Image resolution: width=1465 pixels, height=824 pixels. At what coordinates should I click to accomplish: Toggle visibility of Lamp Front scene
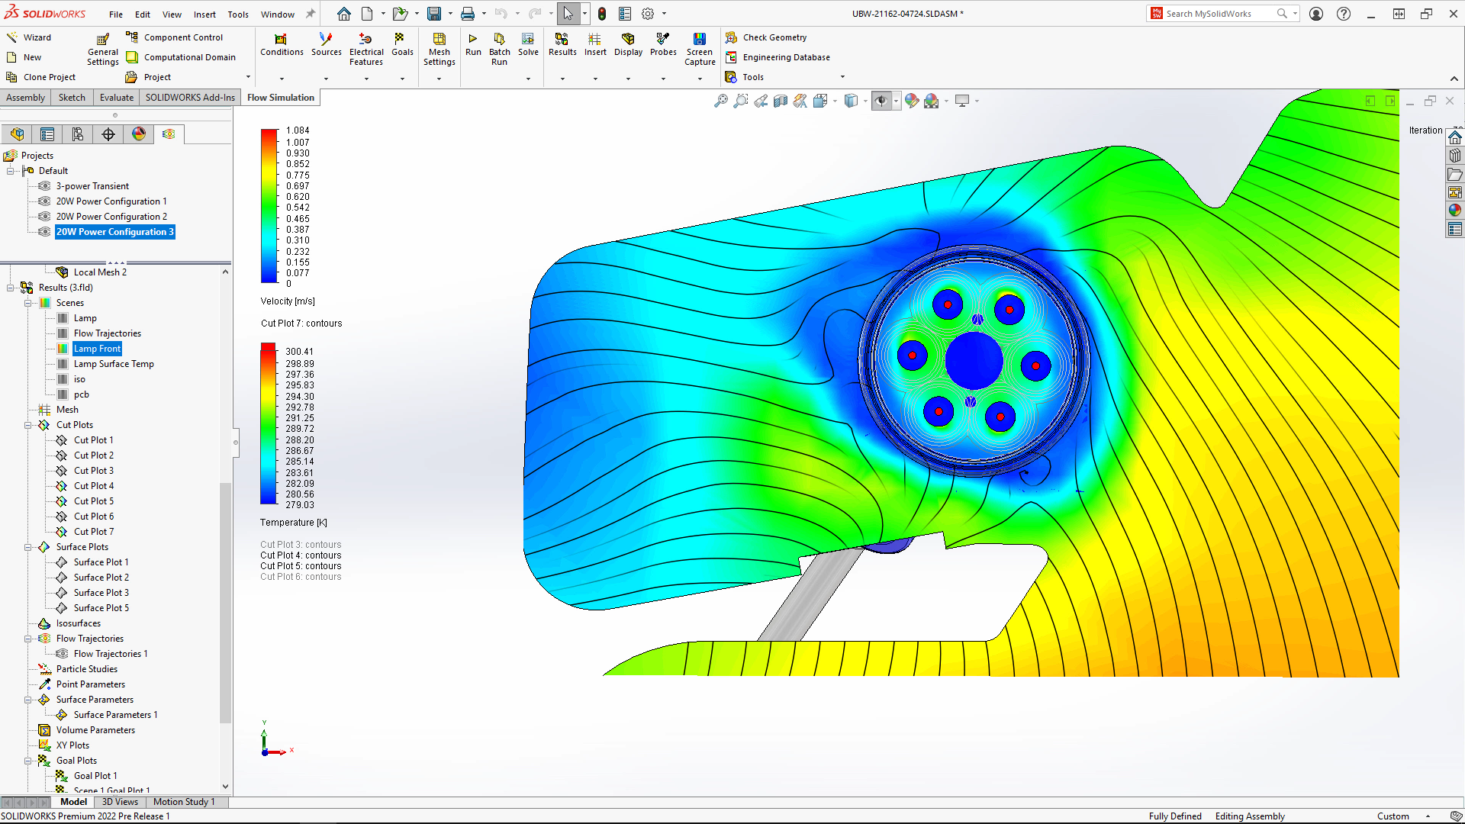63,348
